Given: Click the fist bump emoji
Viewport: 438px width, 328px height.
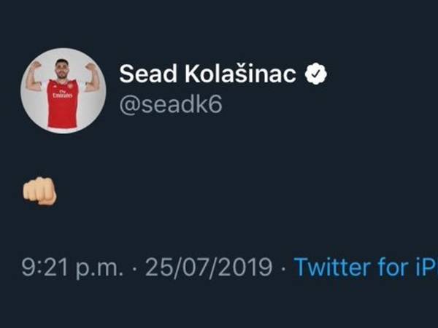Looking at the screenshot, I should coord(40,191).
